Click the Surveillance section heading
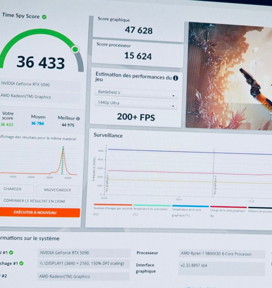 tap(108, 135)
